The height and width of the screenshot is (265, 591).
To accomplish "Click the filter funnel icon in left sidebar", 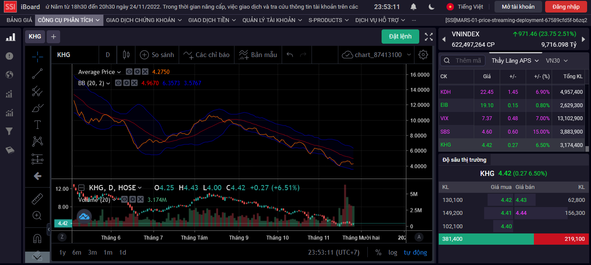I will 10,131.
